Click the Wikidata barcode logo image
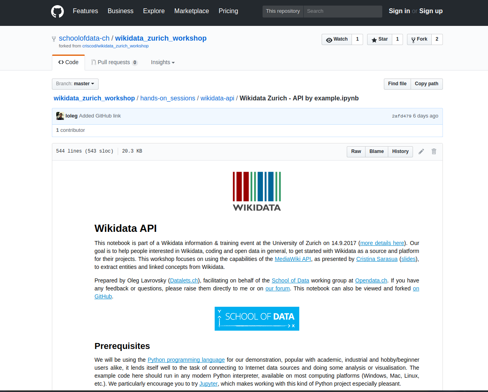 pyautogui.click(x=257, y=191)
